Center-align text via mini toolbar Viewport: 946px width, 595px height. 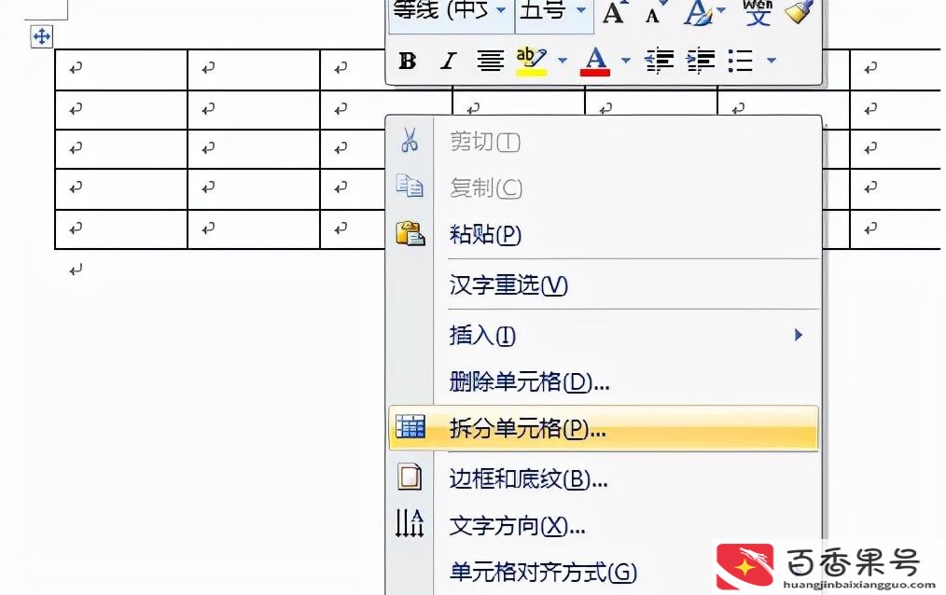pos(490,61)
